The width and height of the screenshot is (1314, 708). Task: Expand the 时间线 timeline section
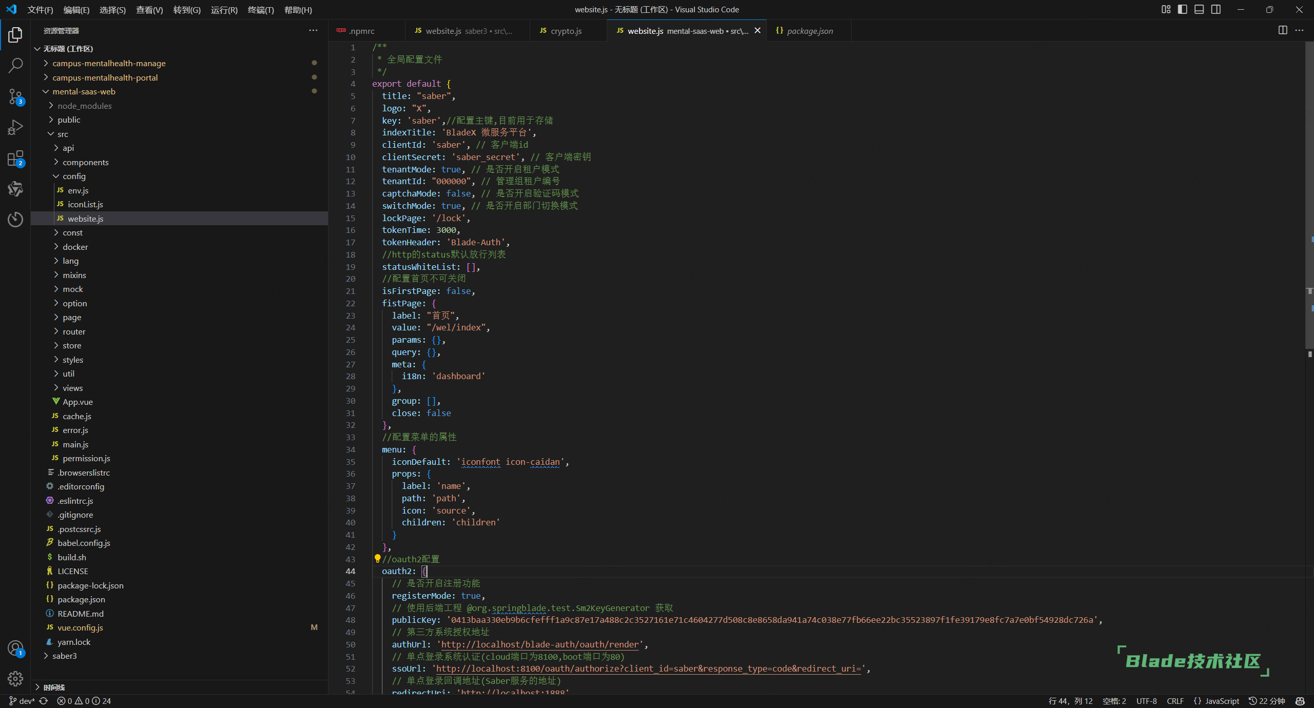[180, 687]
